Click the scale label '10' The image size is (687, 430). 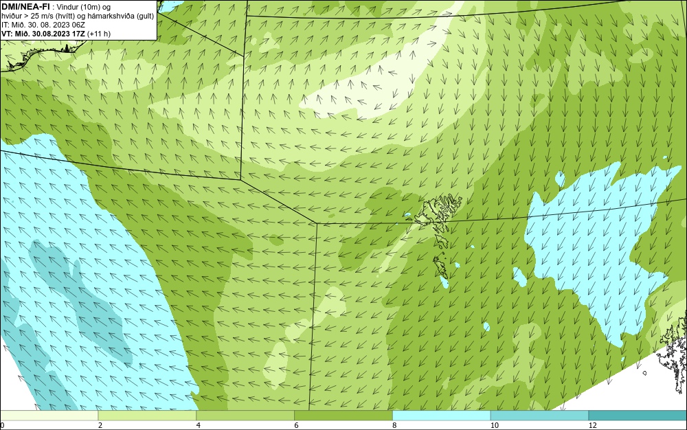point(495,425)
